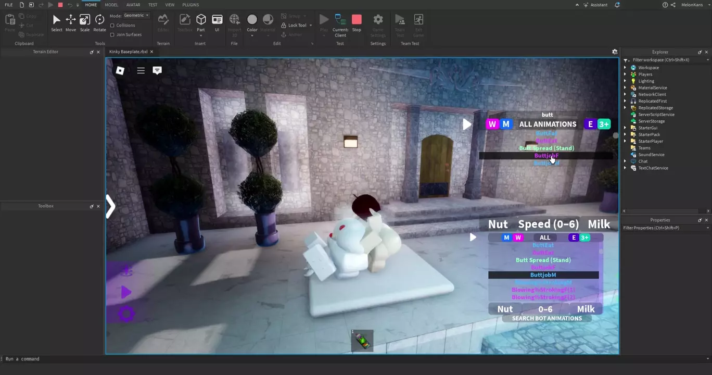Expand the ReplicatedStorage node in Explorer

625,108
